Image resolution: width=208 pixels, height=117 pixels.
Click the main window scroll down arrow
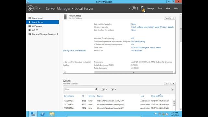pyautogui.click(x=181, y=110)
